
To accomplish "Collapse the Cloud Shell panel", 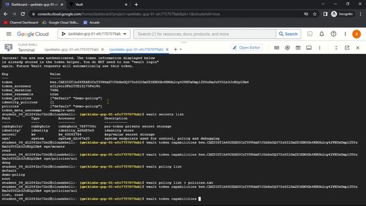I will point(336,47).
